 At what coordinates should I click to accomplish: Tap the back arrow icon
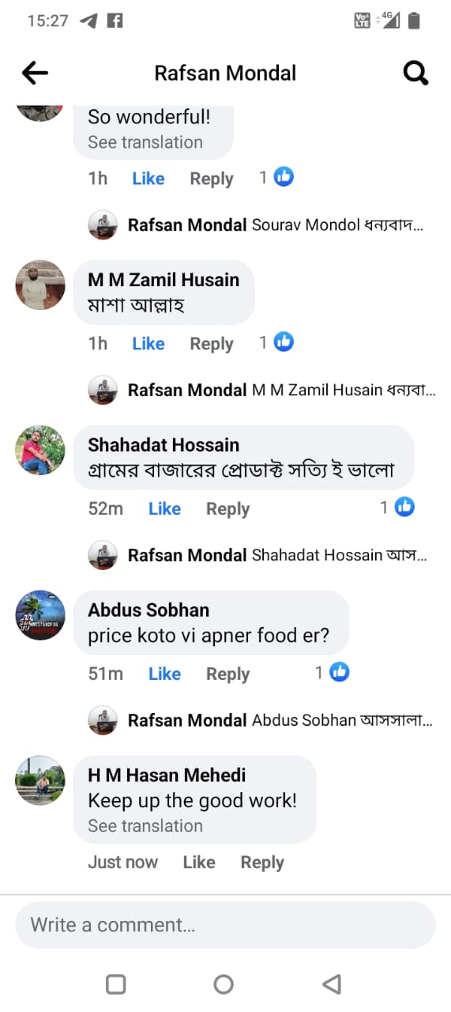[x=35, y=74]
